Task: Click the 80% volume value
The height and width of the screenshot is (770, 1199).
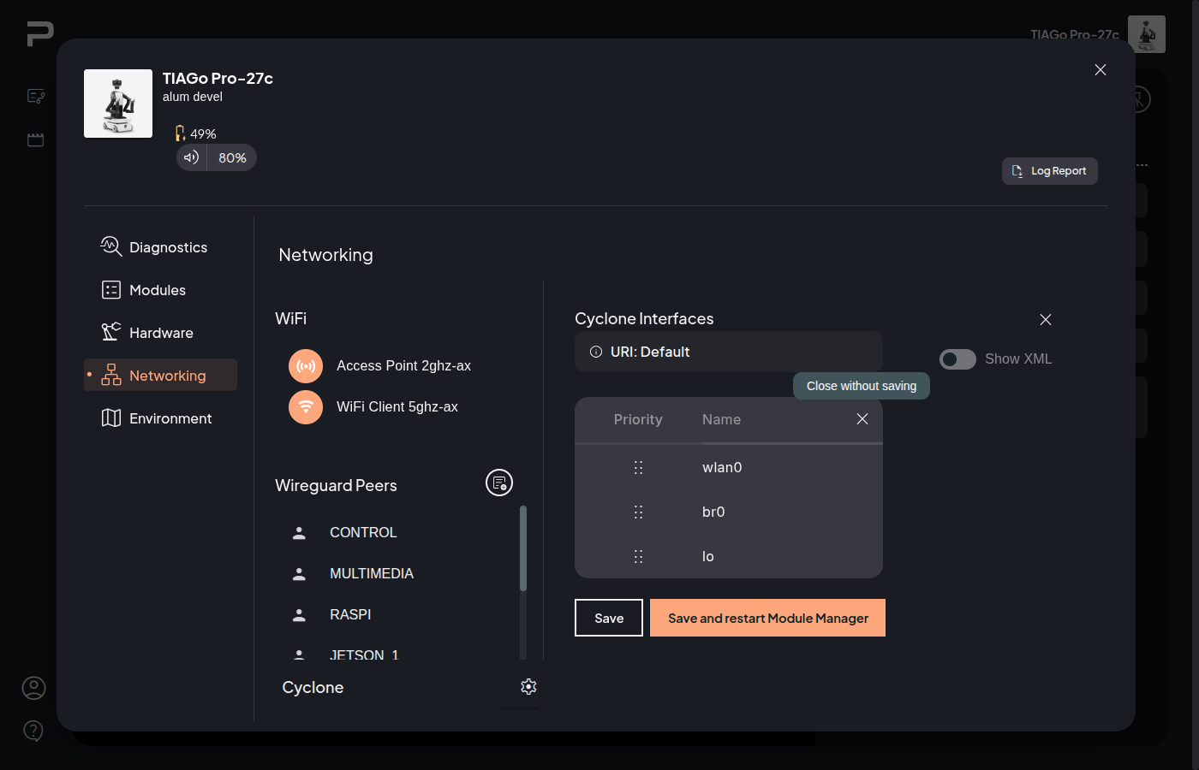Action: (x=232, y=157)
